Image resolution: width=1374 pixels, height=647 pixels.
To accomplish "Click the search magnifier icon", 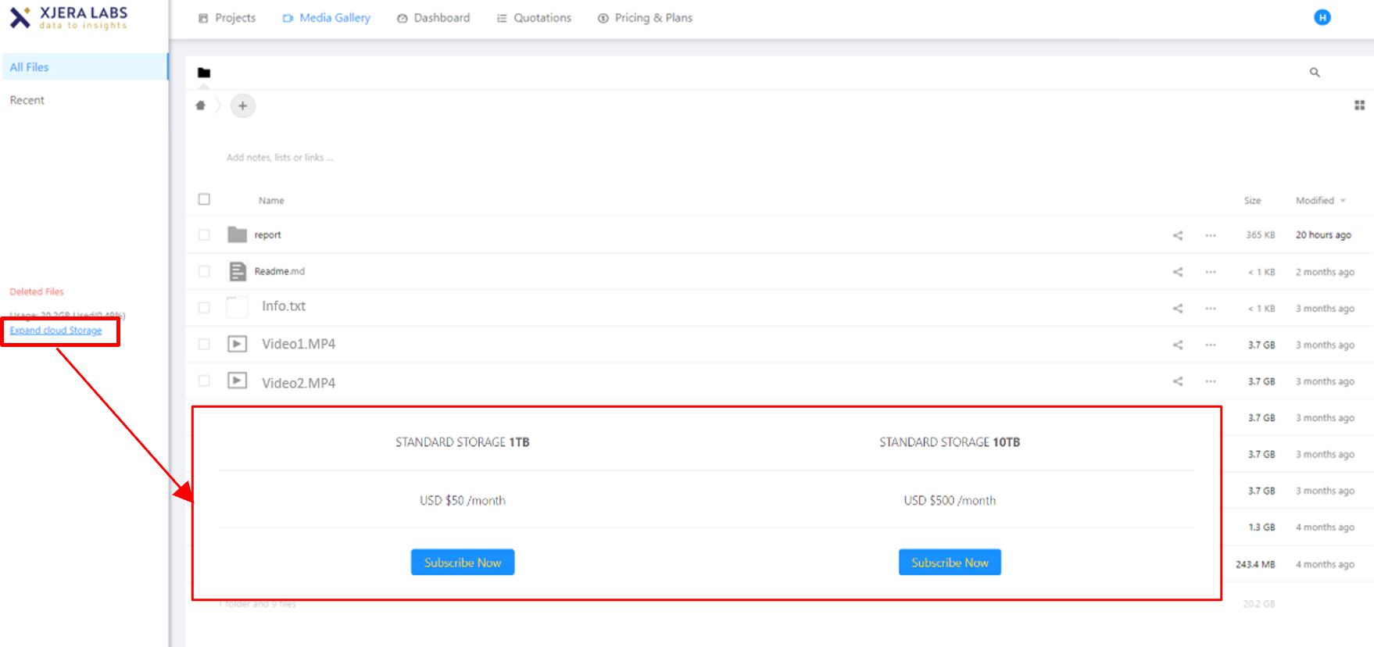I will pos(1315,73).
